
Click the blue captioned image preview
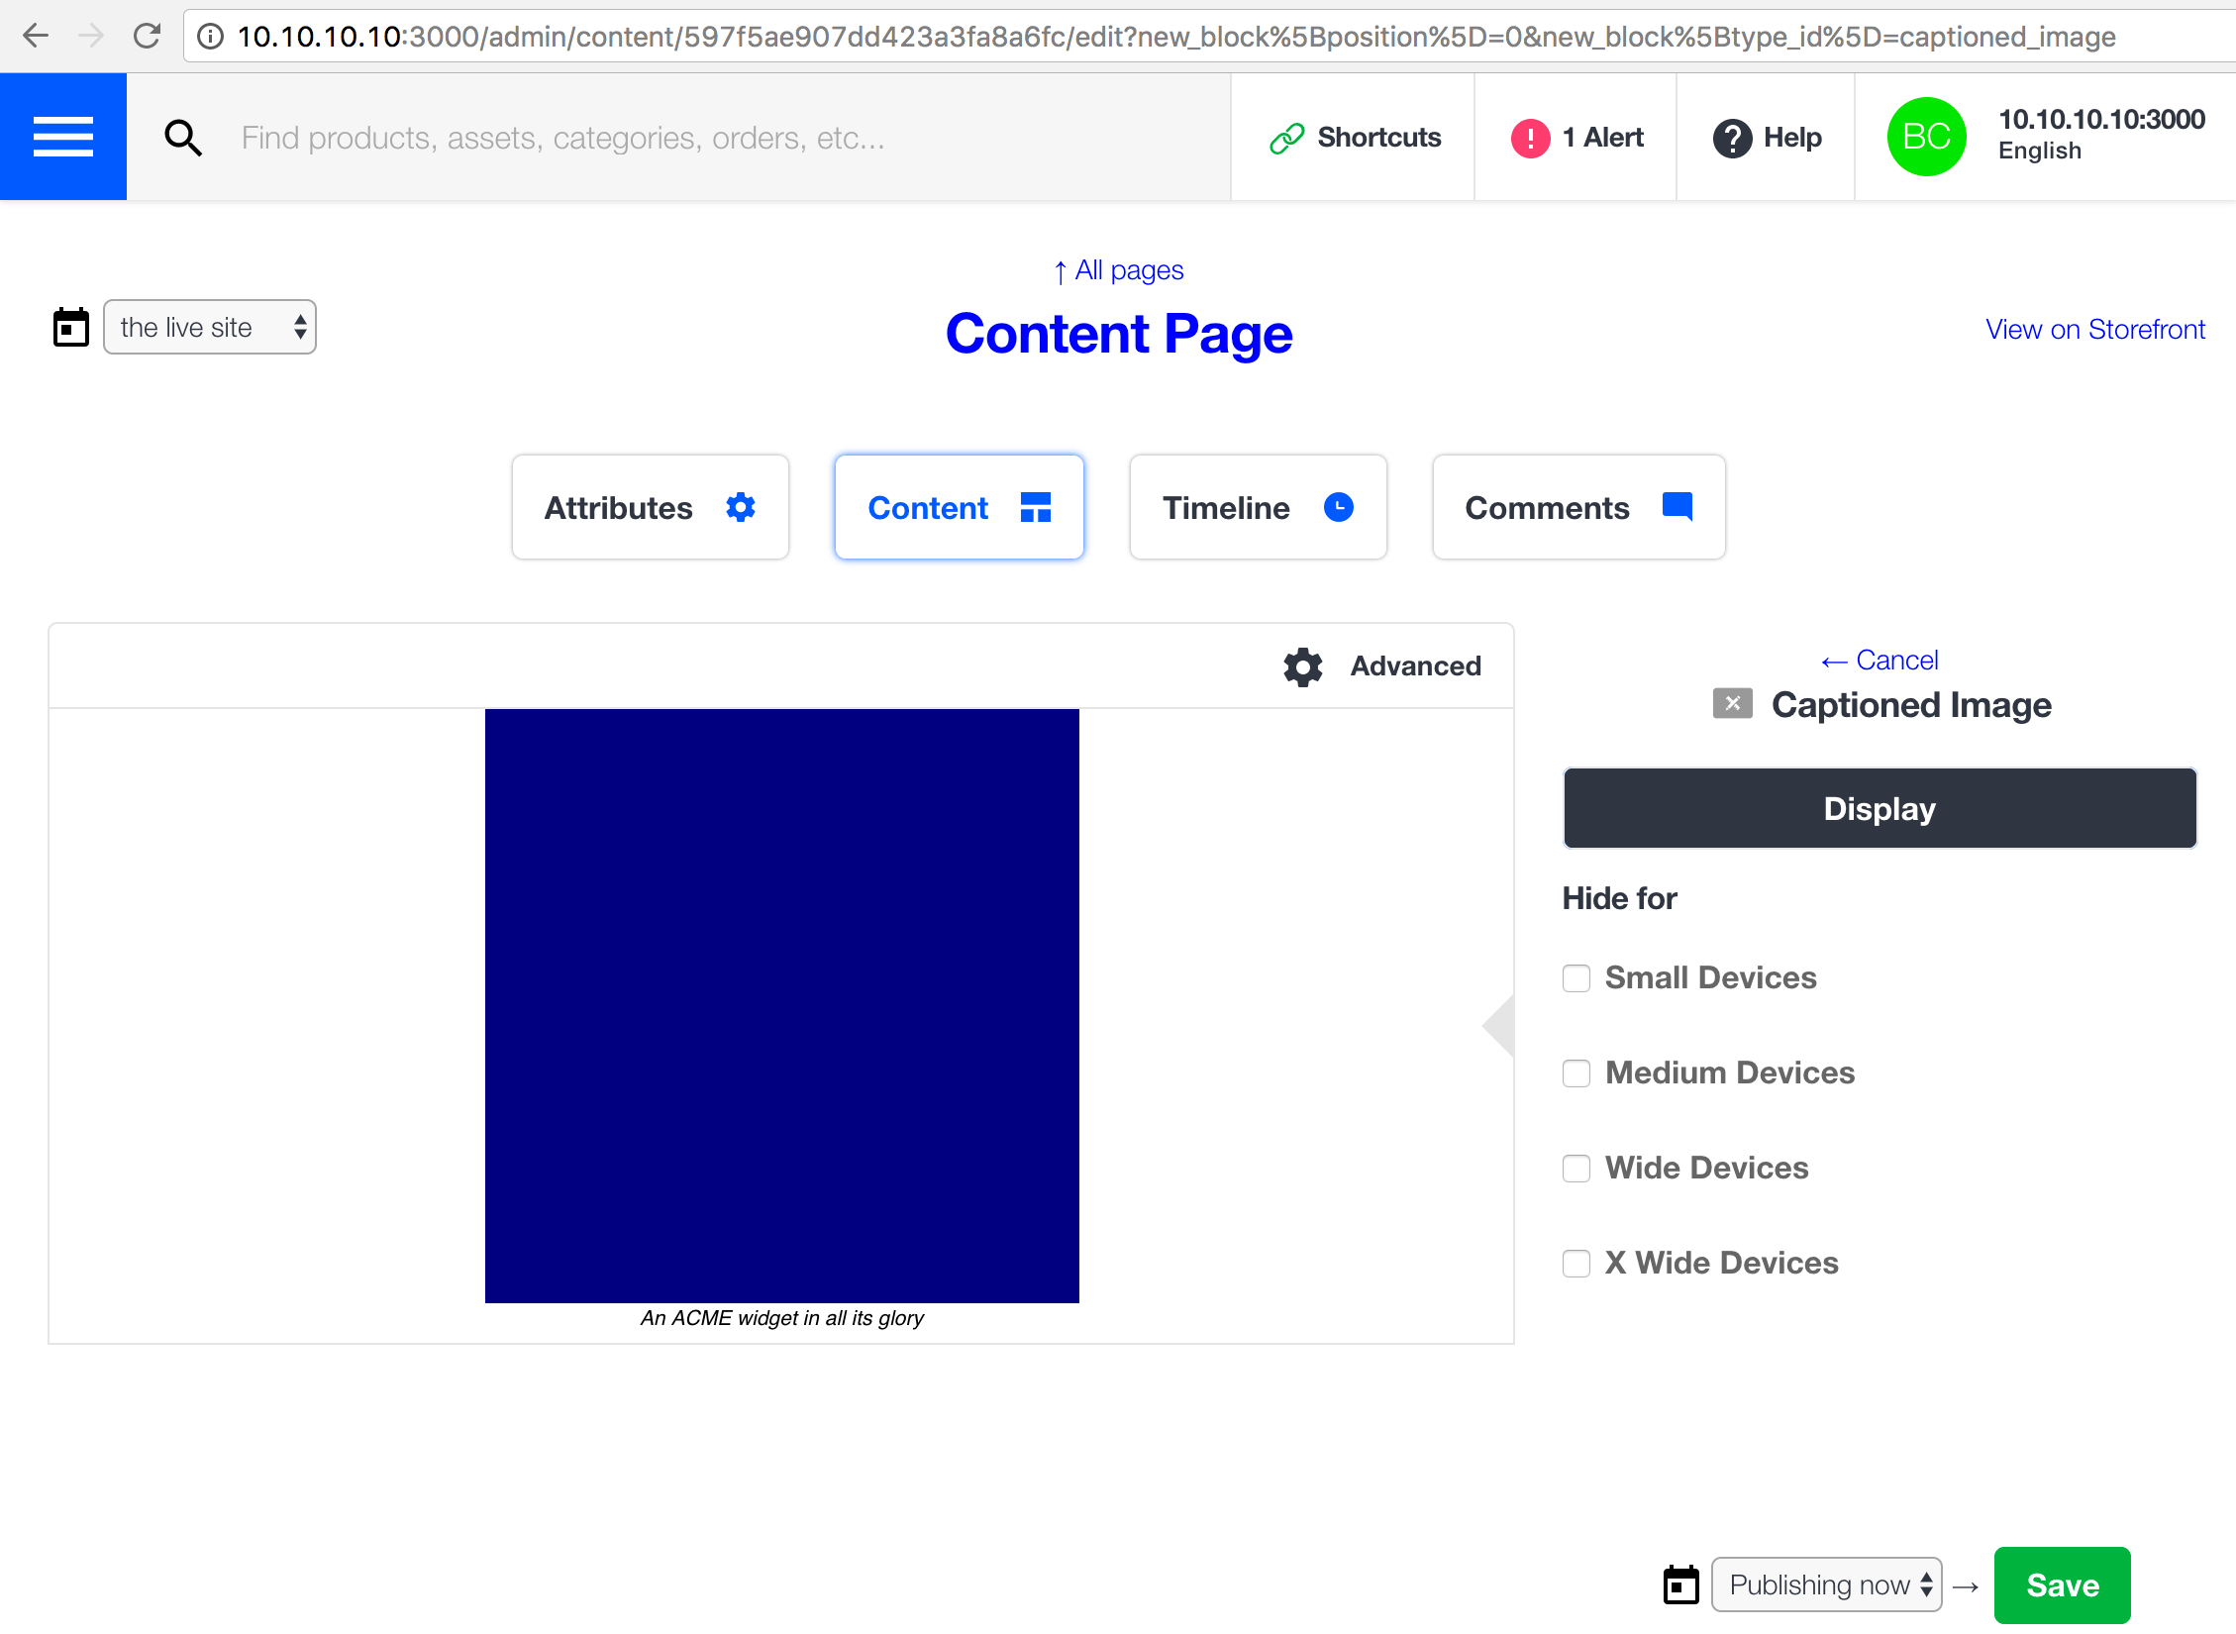click(x=782, y=1006)
